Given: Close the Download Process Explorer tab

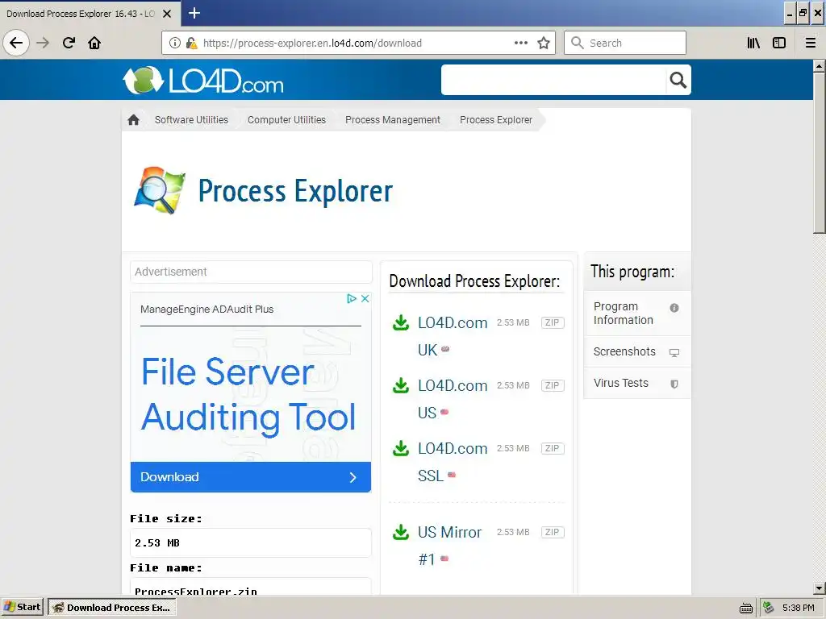Looking at the screenshot, I should pyautogui.click(x=167, y=14).
